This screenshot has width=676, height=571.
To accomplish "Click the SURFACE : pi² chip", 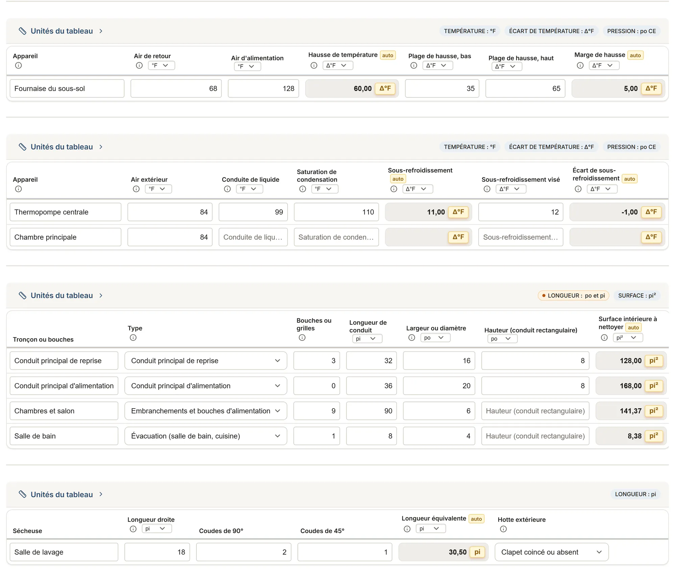I will coord(637,296).
